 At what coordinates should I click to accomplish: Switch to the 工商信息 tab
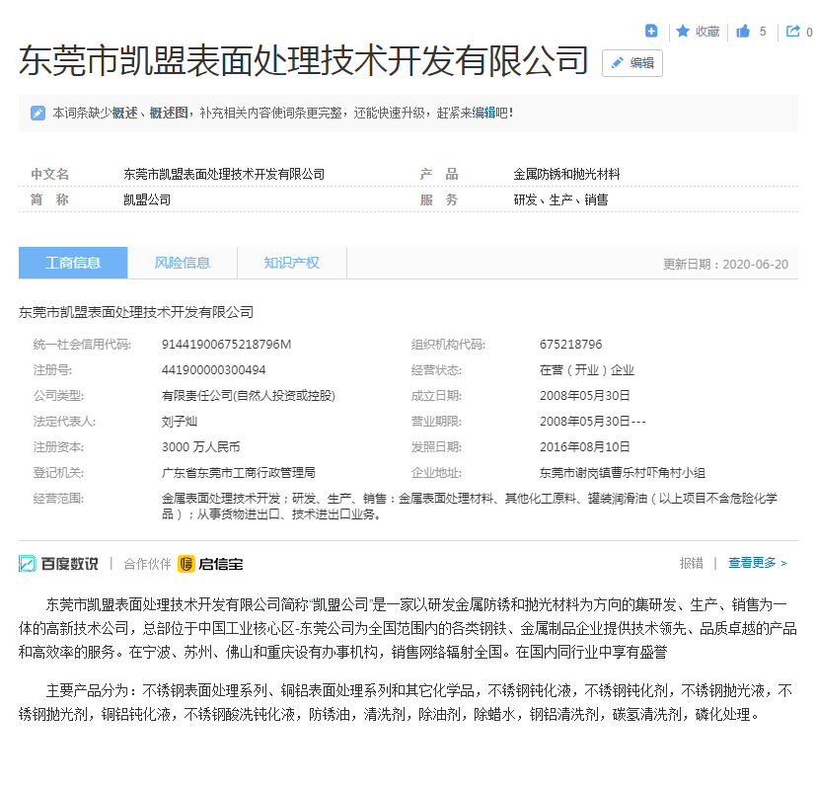tap(73, 263)
